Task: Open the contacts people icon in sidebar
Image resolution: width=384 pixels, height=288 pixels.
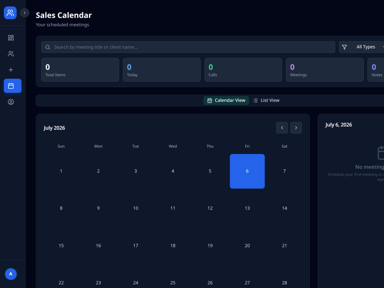Action: click(x=11, y=54)
